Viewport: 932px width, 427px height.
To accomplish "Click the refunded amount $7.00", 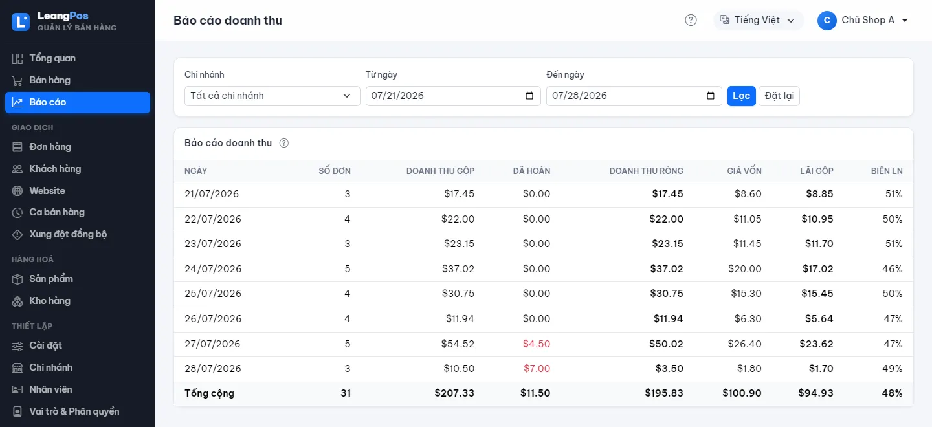I will [x=537, y=369].
